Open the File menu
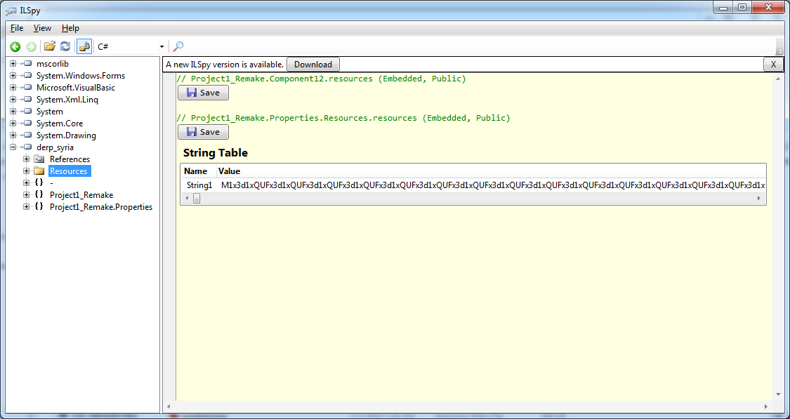This screenshot has width=790, height=419. click(x=17, y=28)
